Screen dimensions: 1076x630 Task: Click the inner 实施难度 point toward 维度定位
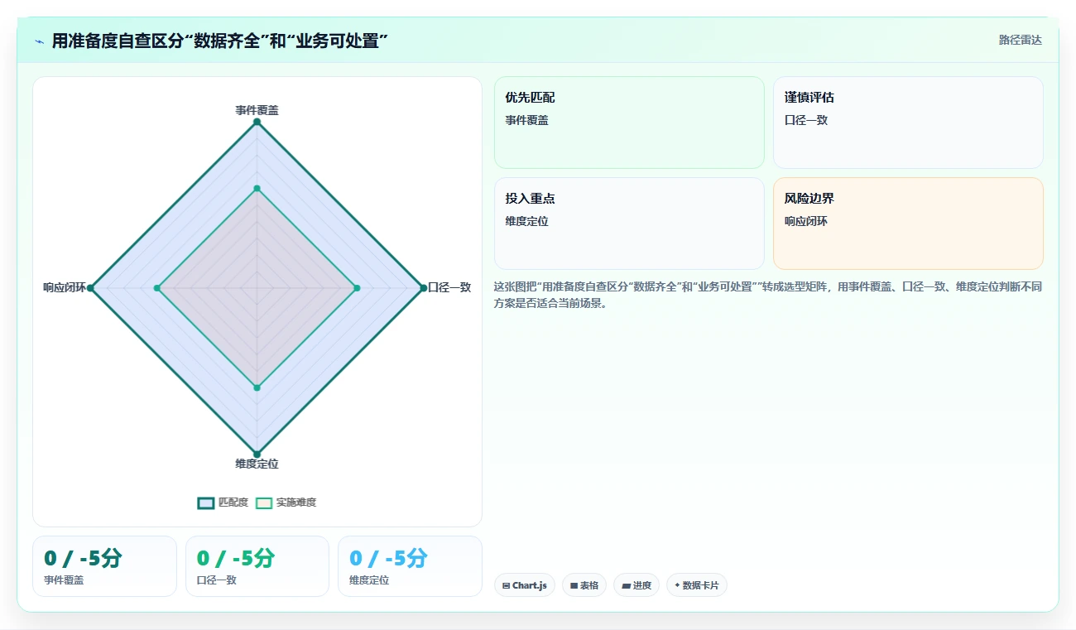(257, 387)
